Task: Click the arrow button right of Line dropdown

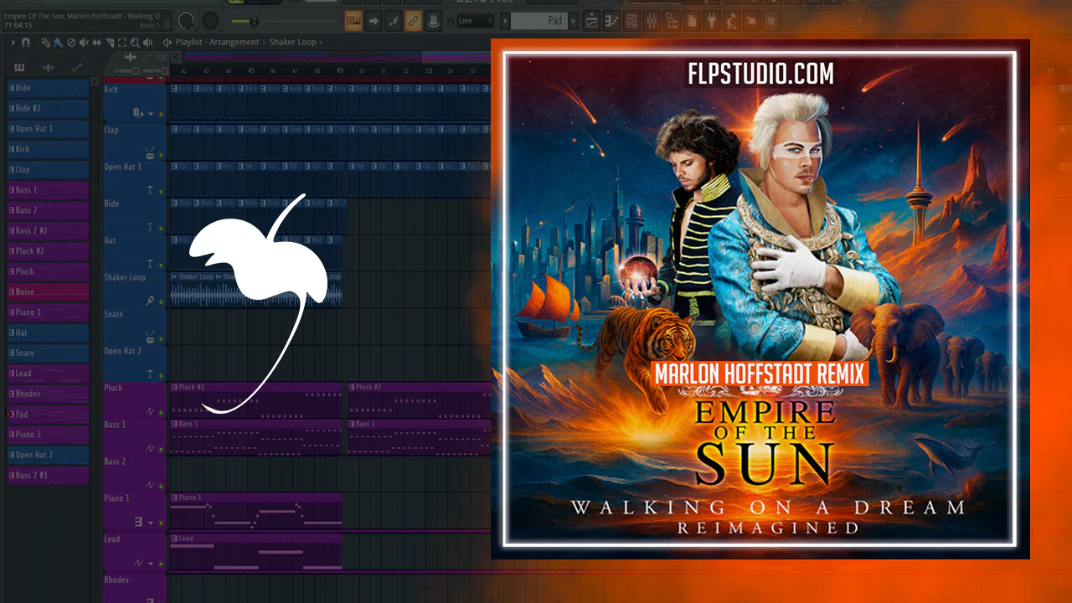Action: [503, 21]
